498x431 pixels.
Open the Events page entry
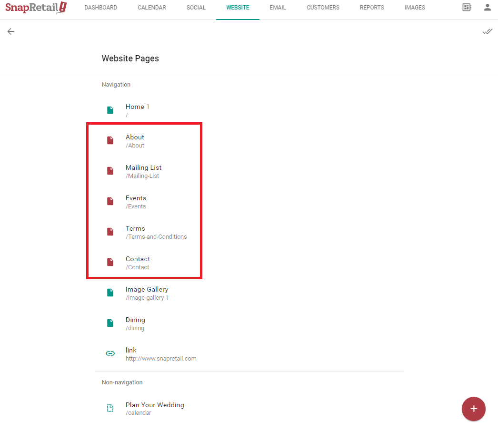136,202
